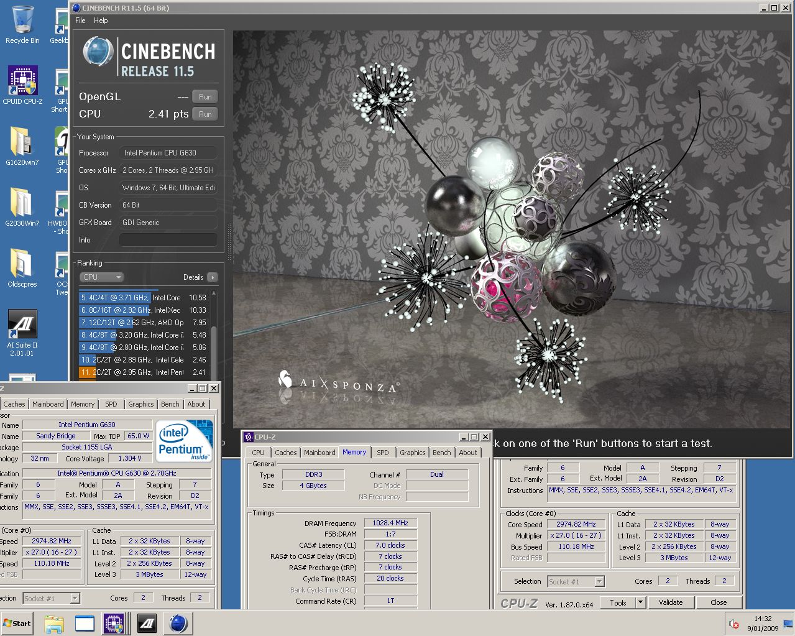Select ranking entry 4C/8T @ 3.20 GHz

coord(142,335)
